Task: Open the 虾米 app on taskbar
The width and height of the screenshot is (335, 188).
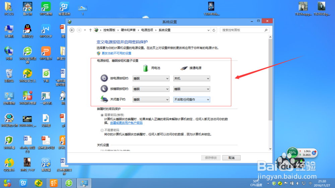Action: point(54,183)
